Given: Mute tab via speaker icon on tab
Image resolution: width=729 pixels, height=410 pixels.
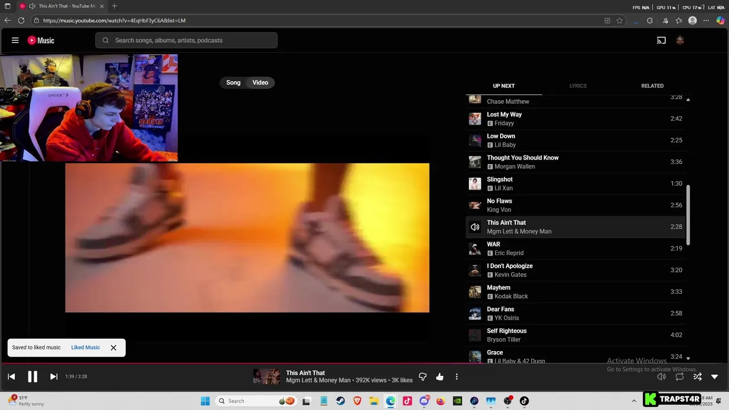Looking at the screenshot, I should pyautogui.click(x=32, y=6).
